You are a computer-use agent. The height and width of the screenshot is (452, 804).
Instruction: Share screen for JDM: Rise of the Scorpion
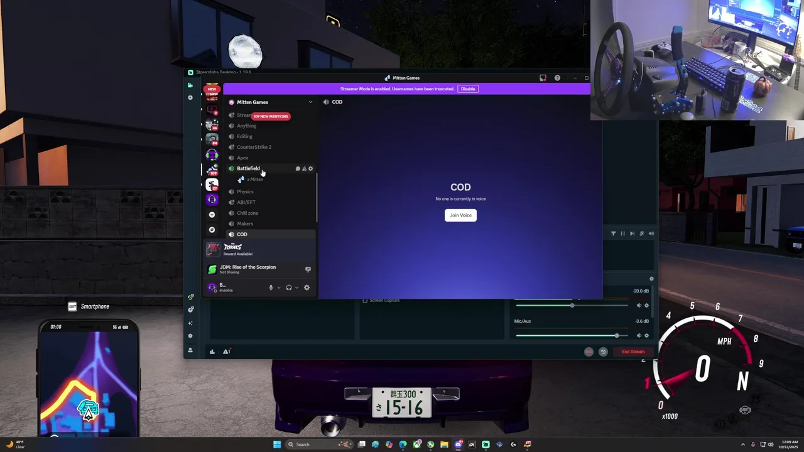pos(308,269)
